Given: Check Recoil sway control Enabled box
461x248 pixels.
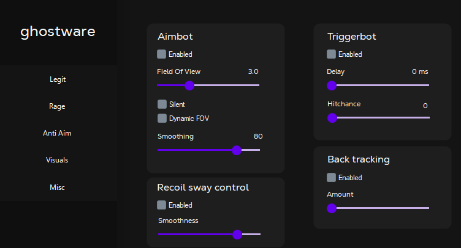Looking at the screenshot, I should [x=162, y=205].
